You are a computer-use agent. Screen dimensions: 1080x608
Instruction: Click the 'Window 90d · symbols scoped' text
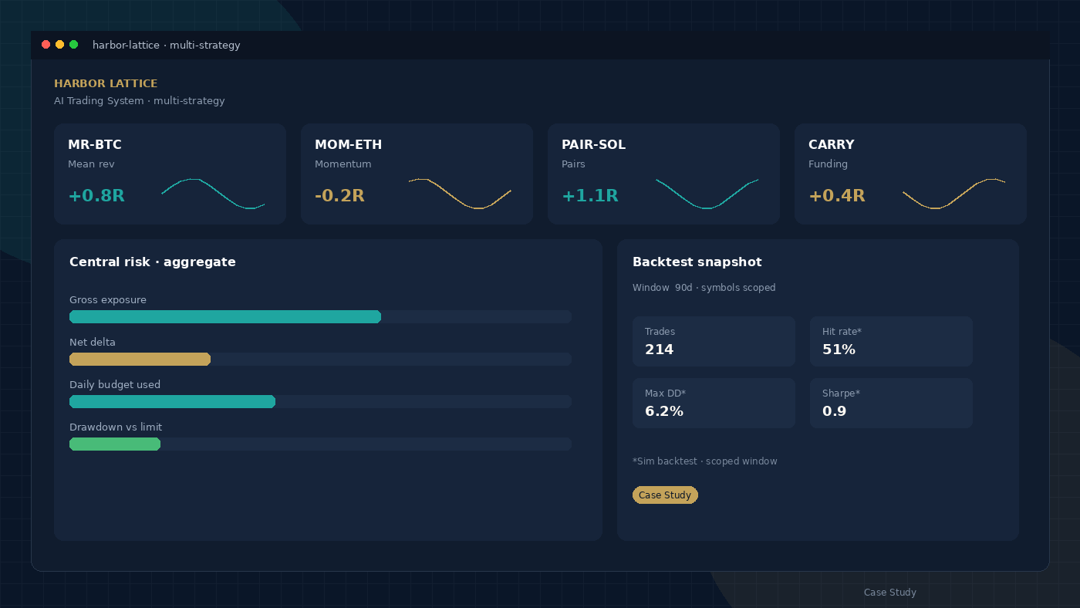click(704, 288)
